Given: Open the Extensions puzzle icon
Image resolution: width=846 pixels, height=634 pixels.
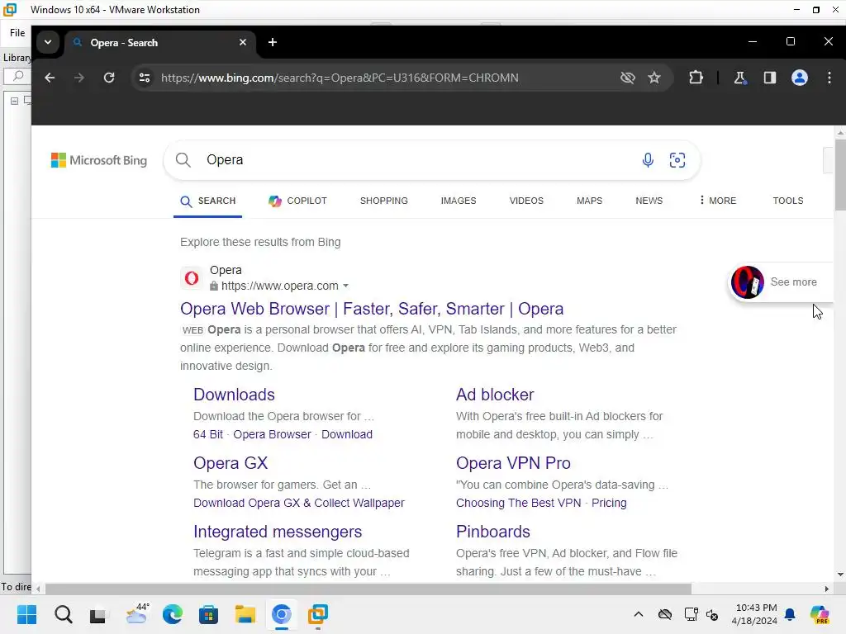Looking at the screenshot, I should (696, 78).
